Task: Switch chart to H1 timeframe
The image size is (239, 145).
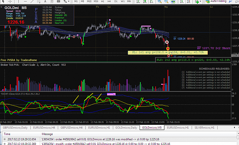Action: (102, 2)
